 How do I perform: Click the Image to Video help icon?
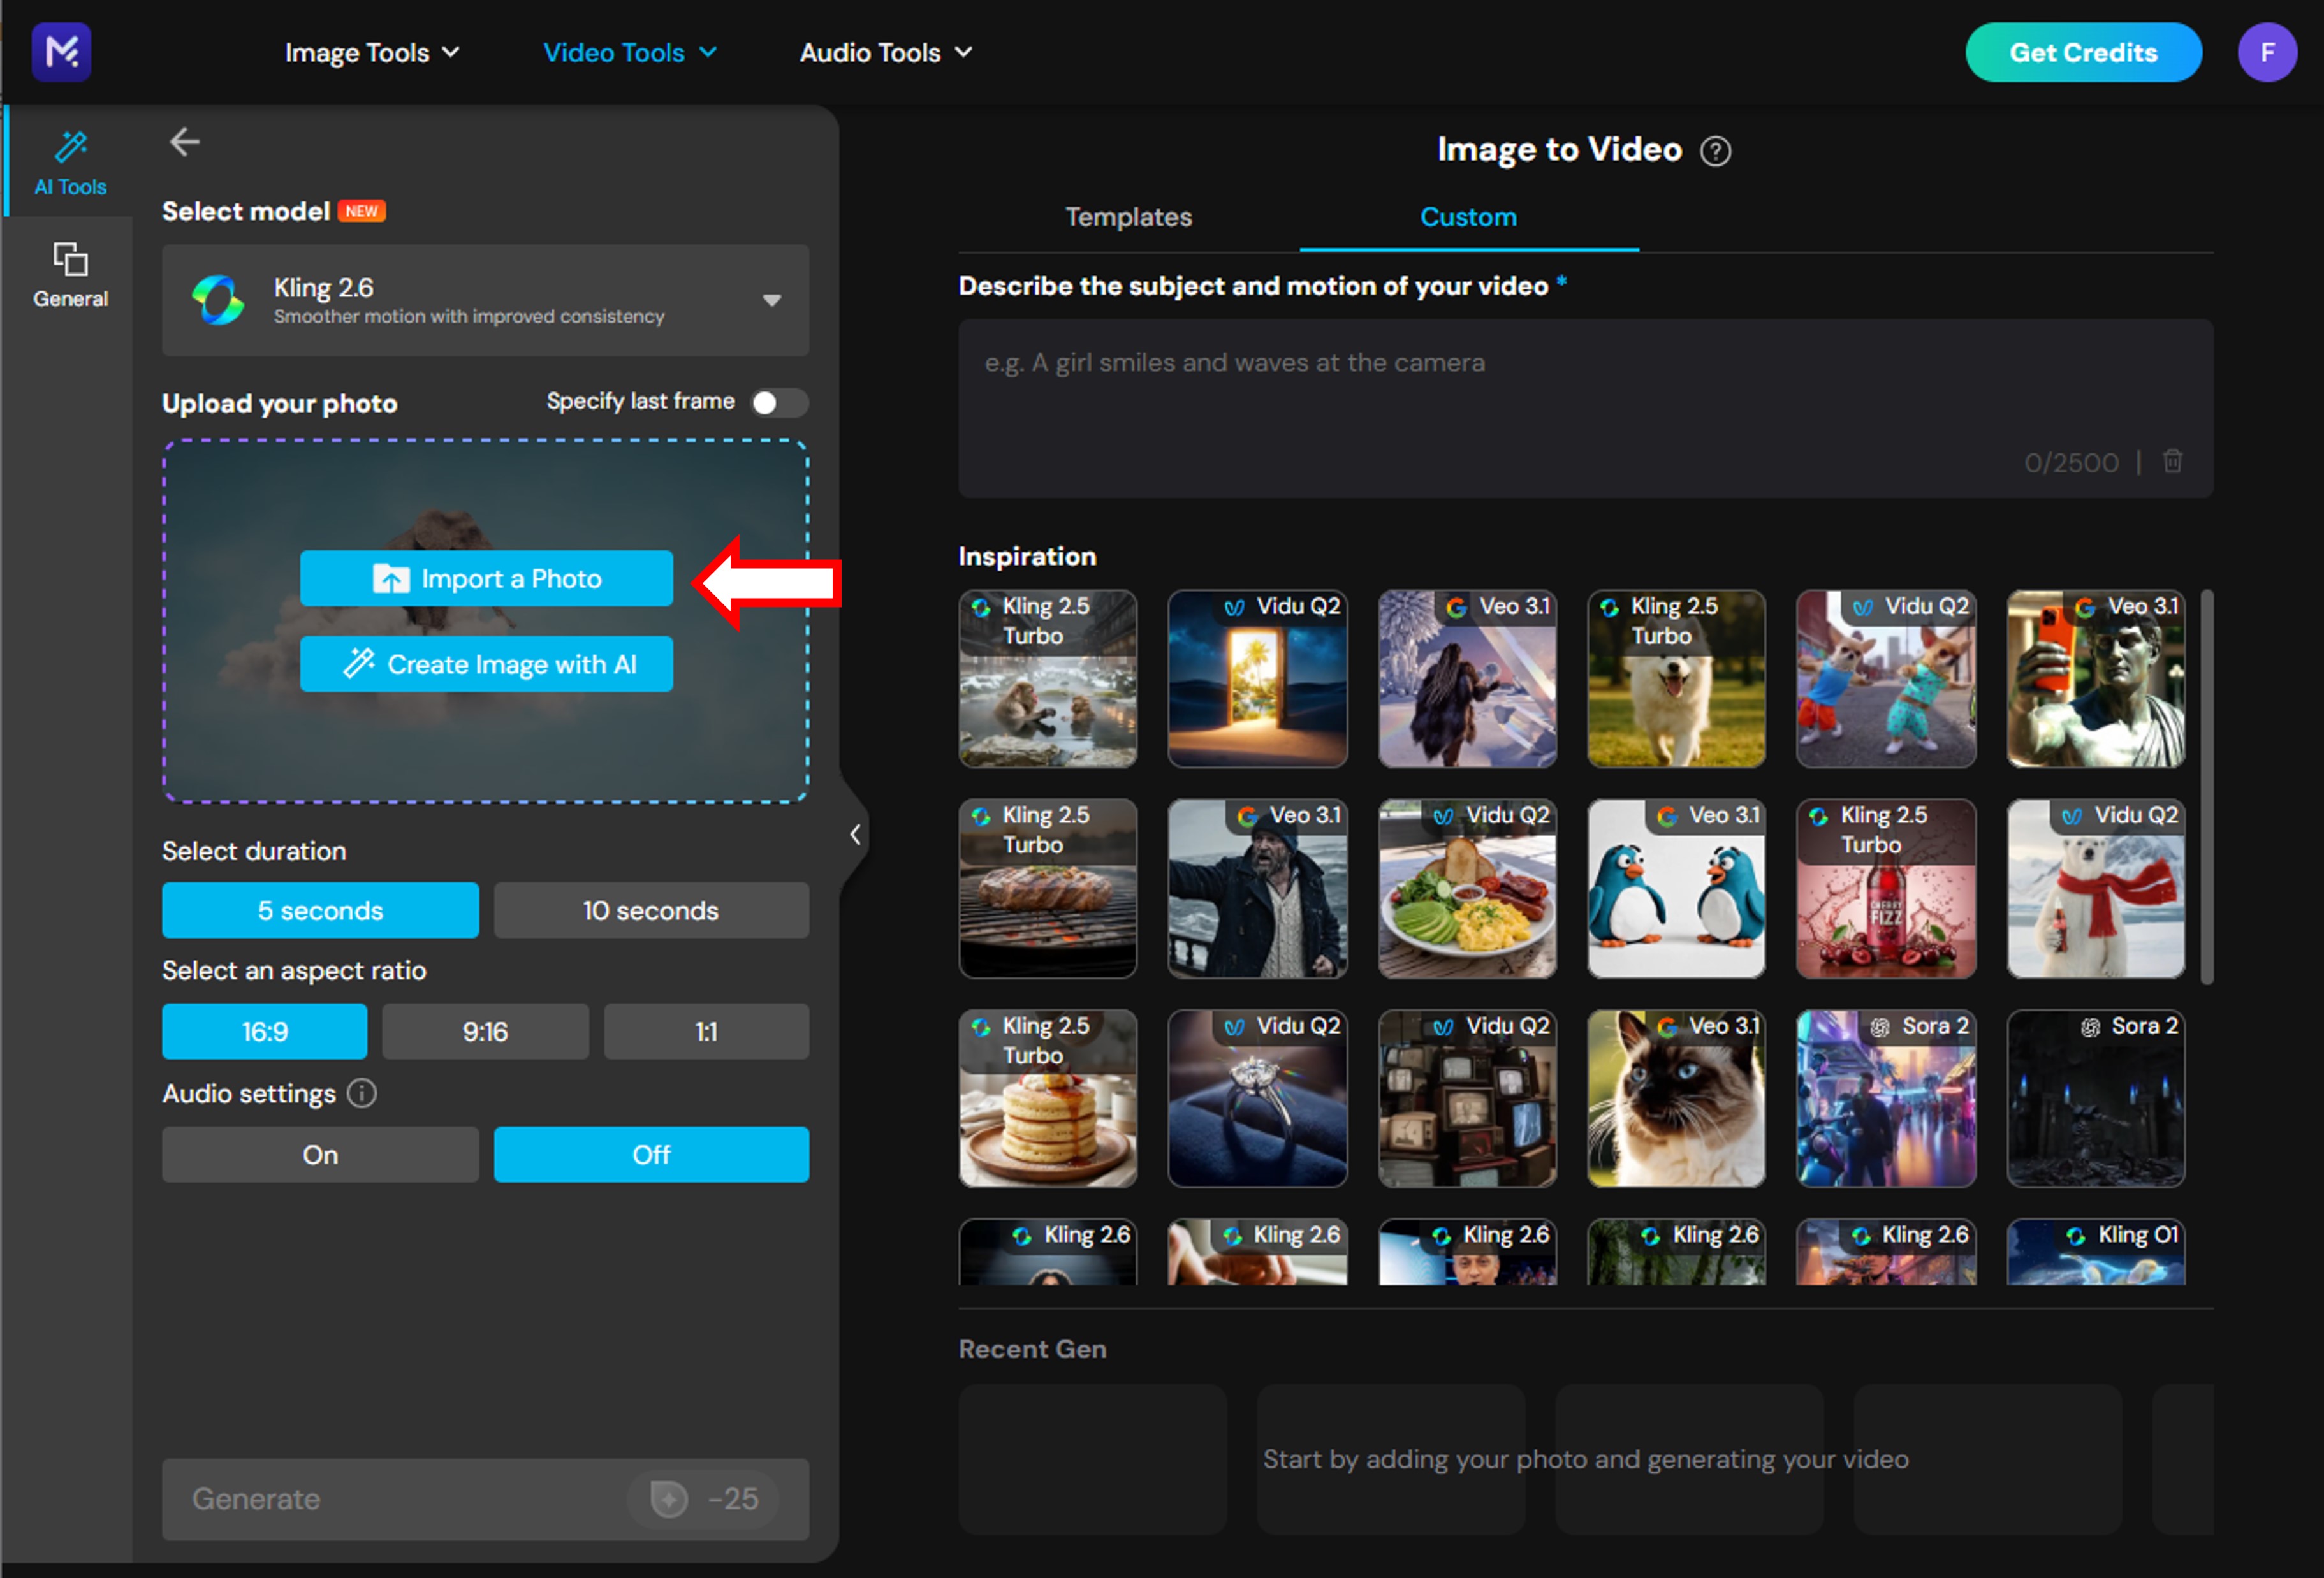pos(1715,151)
